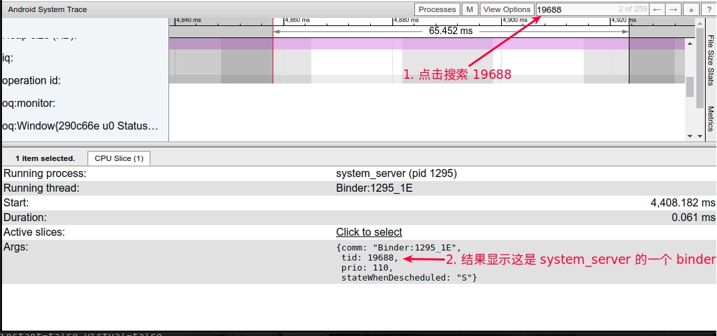Open the View Options dropdown

[x=507, y=9]
